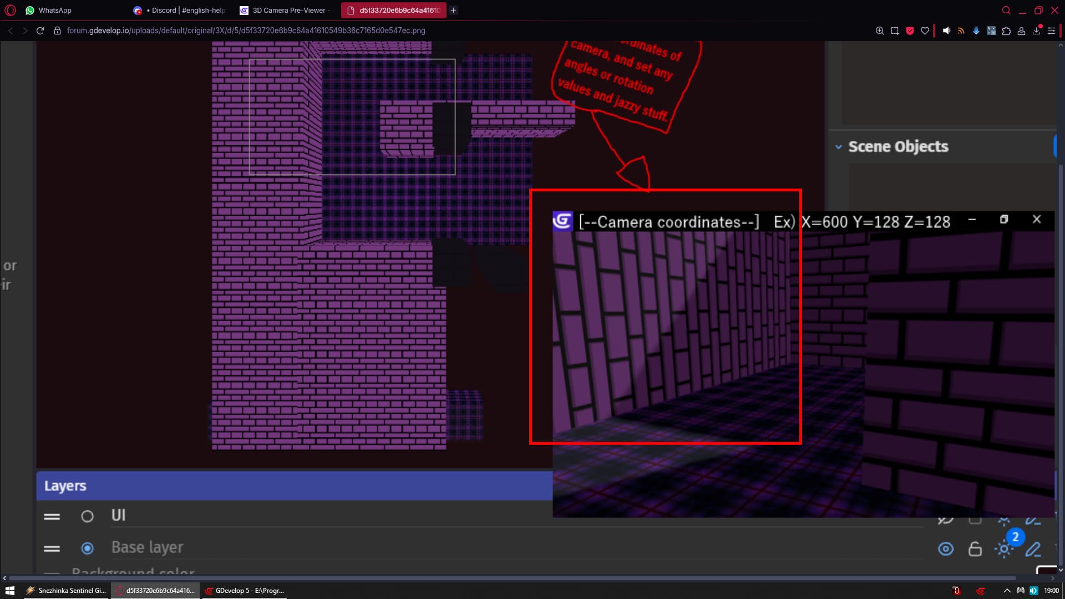This screenshot has height=599, width=1065.
Task: Switch to the WhatsApp tab
Action: click(54, 10)
